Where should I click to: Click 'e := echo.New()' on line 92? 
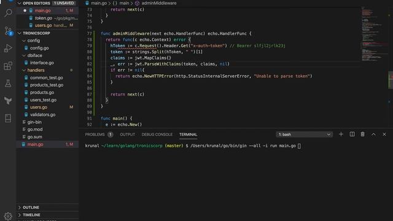[x=123, y=125]
